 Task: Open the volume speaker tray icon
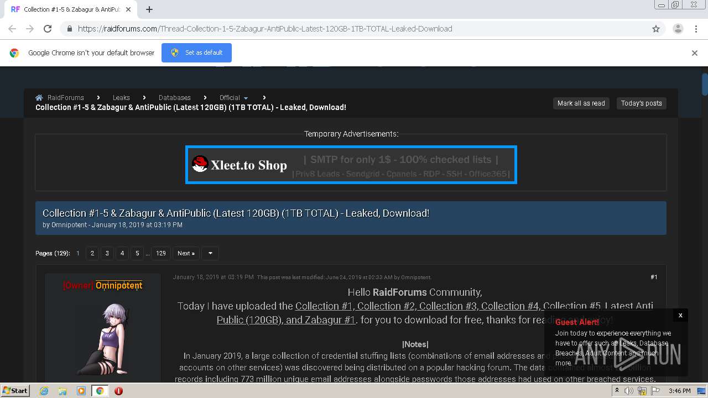point(629,391)
